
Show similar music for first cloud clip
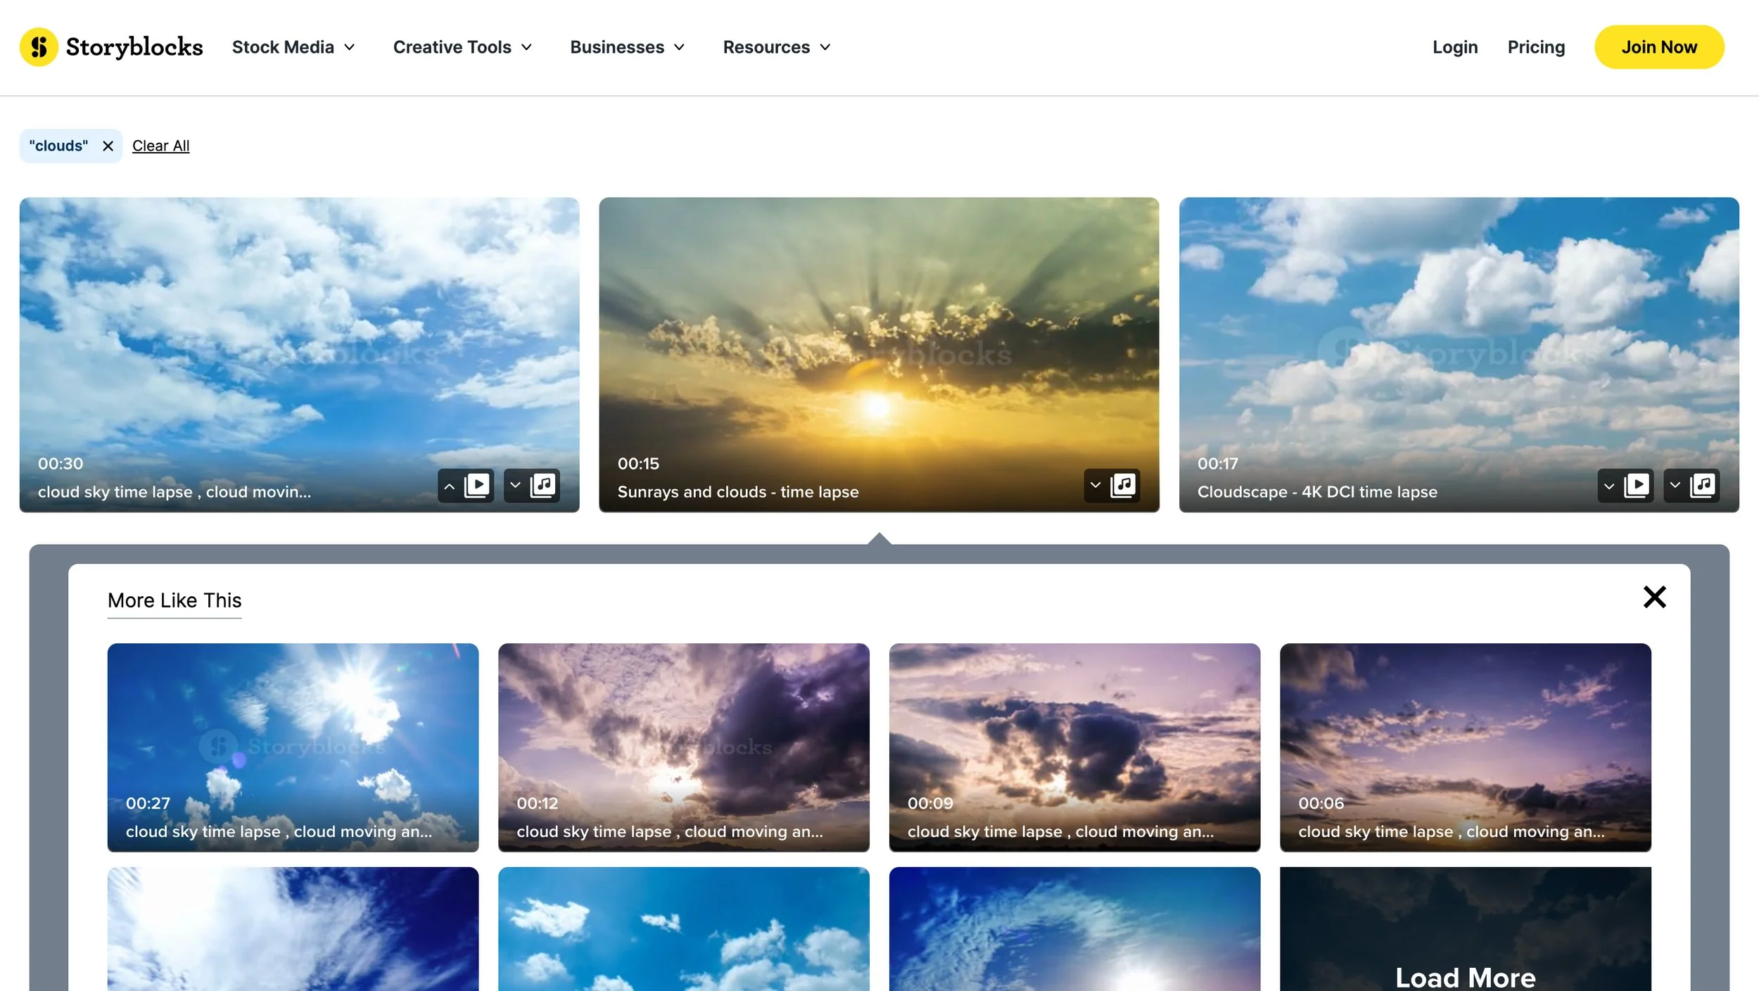[533, 486]
